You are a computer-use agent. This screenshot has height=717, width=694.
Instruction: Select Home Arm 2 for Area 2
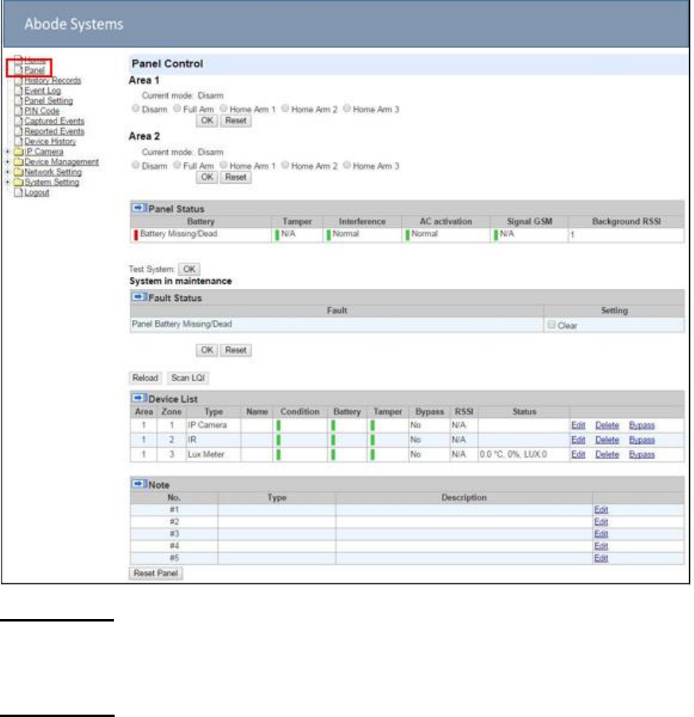[285, 165]
